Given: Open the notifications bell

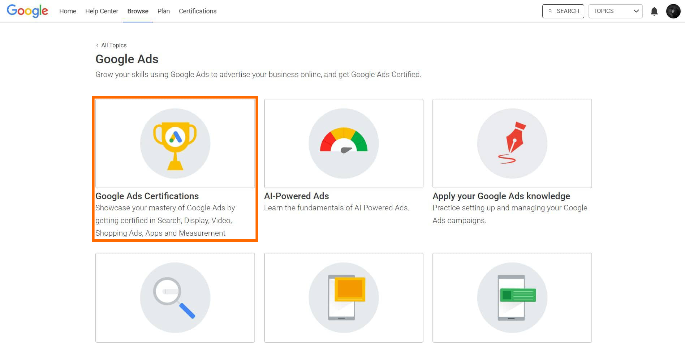Looking at the screenshot, I should tap(654, 11).
